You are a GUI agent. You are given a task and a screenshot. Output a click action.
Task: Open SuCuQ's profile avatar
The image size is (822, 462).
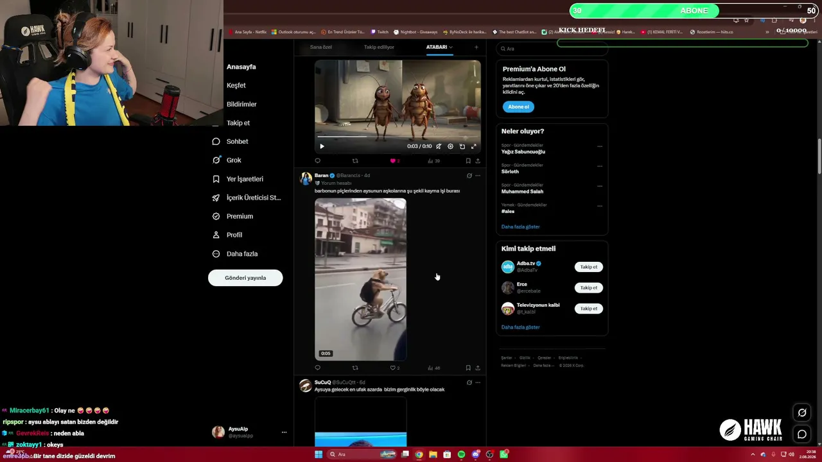[306, 386]
